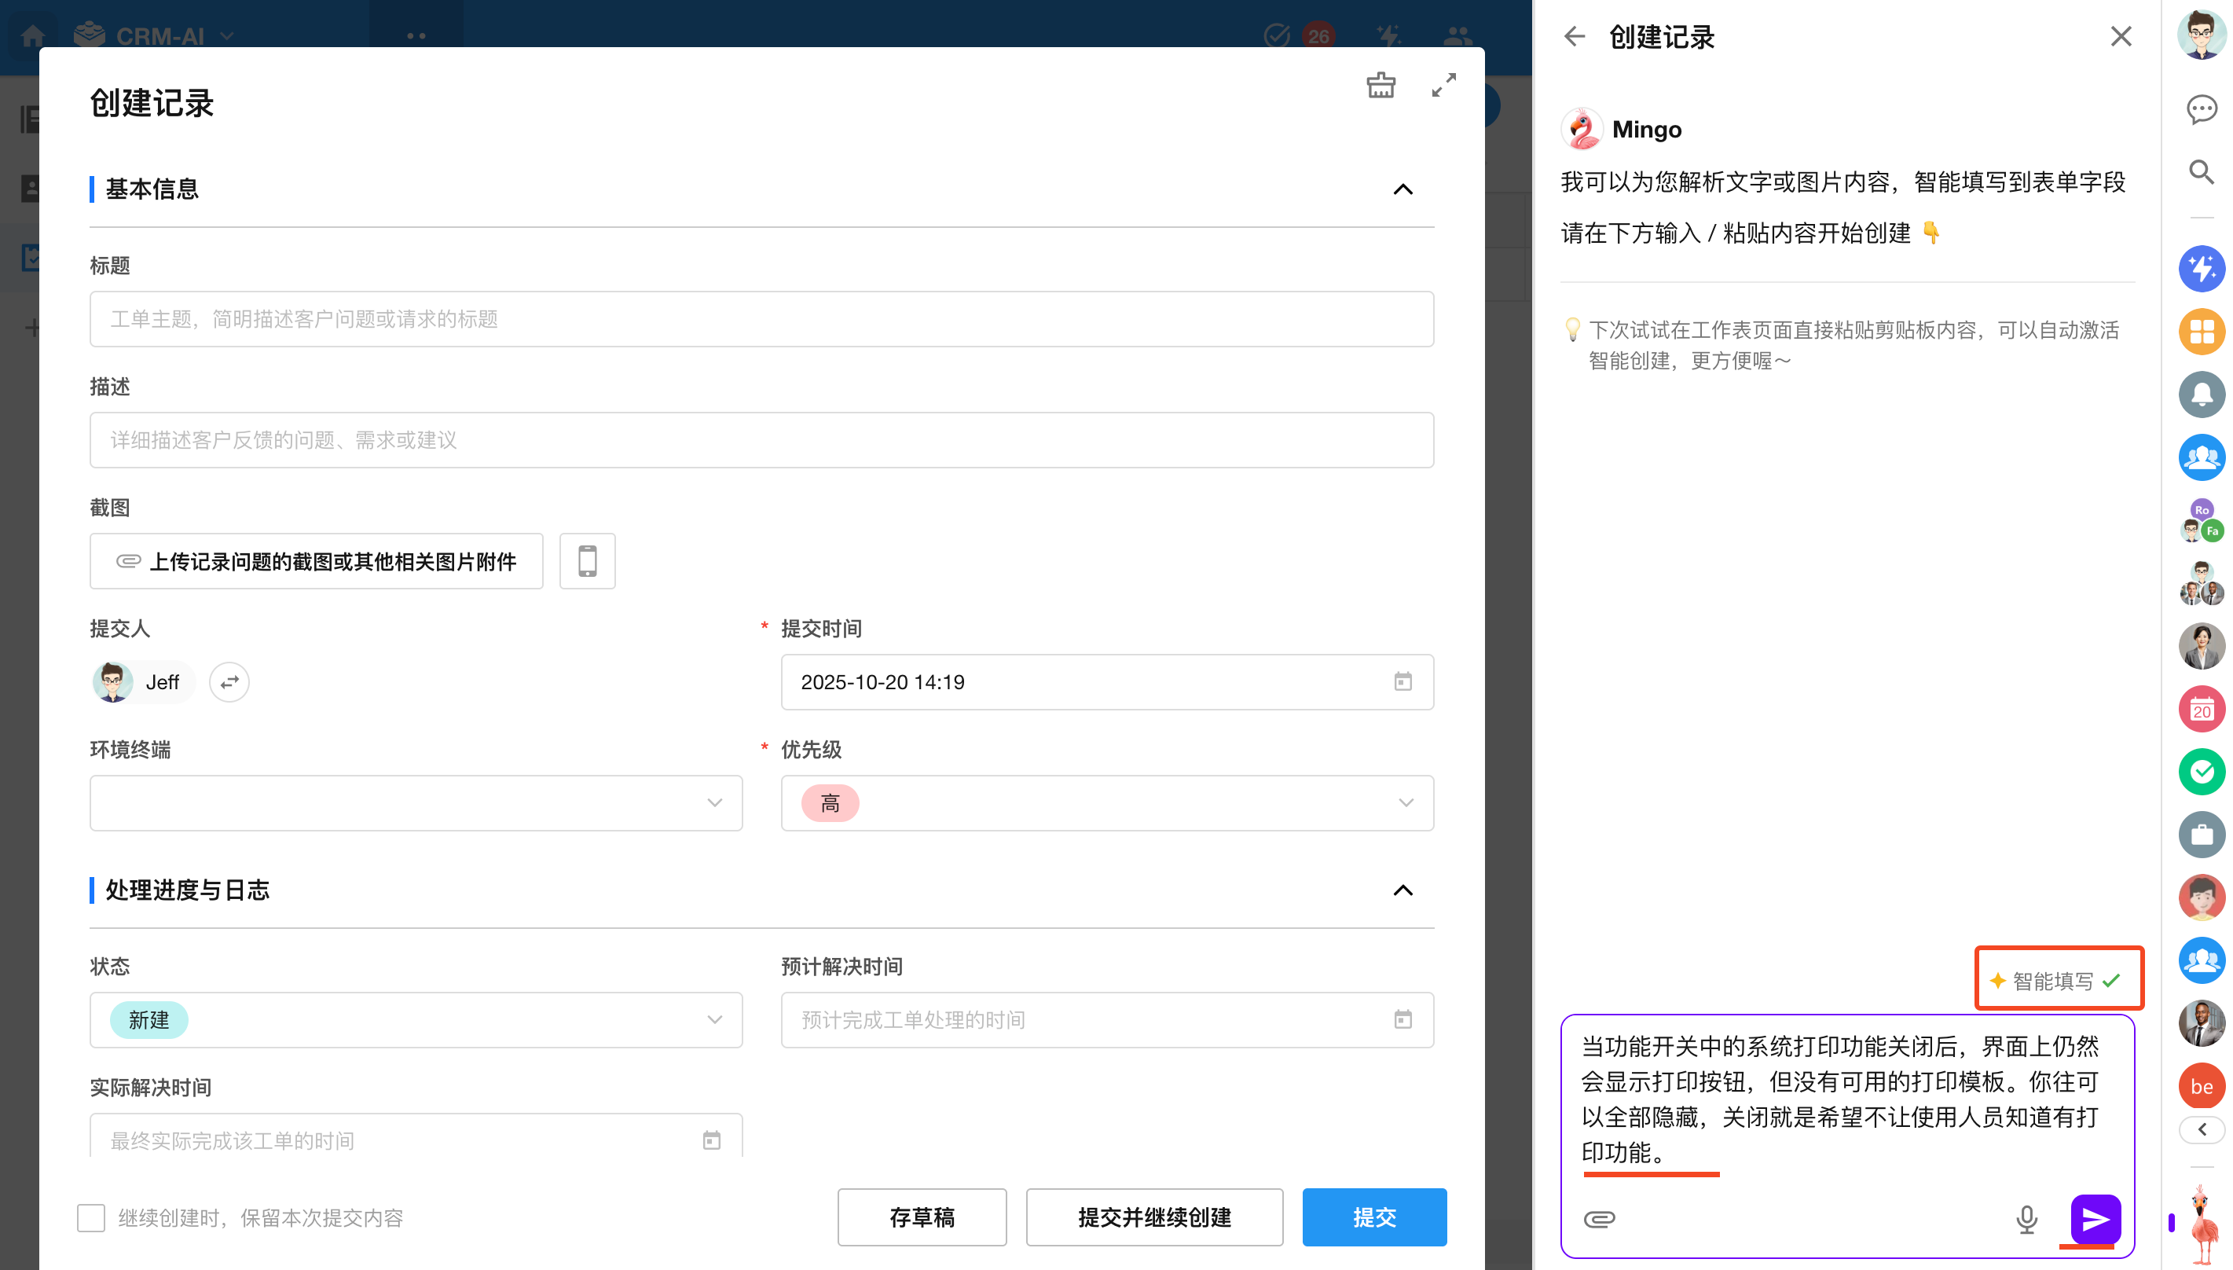Check 继续创建时保留本次提交内容 checkbox
2233x1270 pixels.
pos(90,1217)
